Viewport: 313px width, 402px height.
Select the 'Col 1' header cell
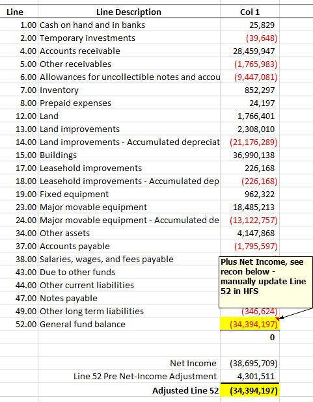point(250,12)
